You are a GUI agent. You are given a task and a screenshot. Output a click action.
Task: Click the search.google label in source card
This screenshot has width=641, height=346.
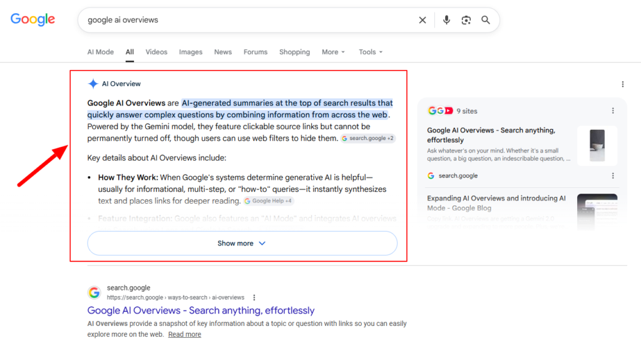458,175
